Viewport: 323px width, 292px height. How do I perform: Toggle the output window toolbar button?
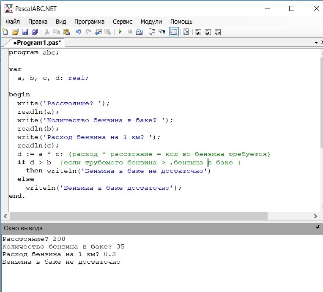[174, 32]
